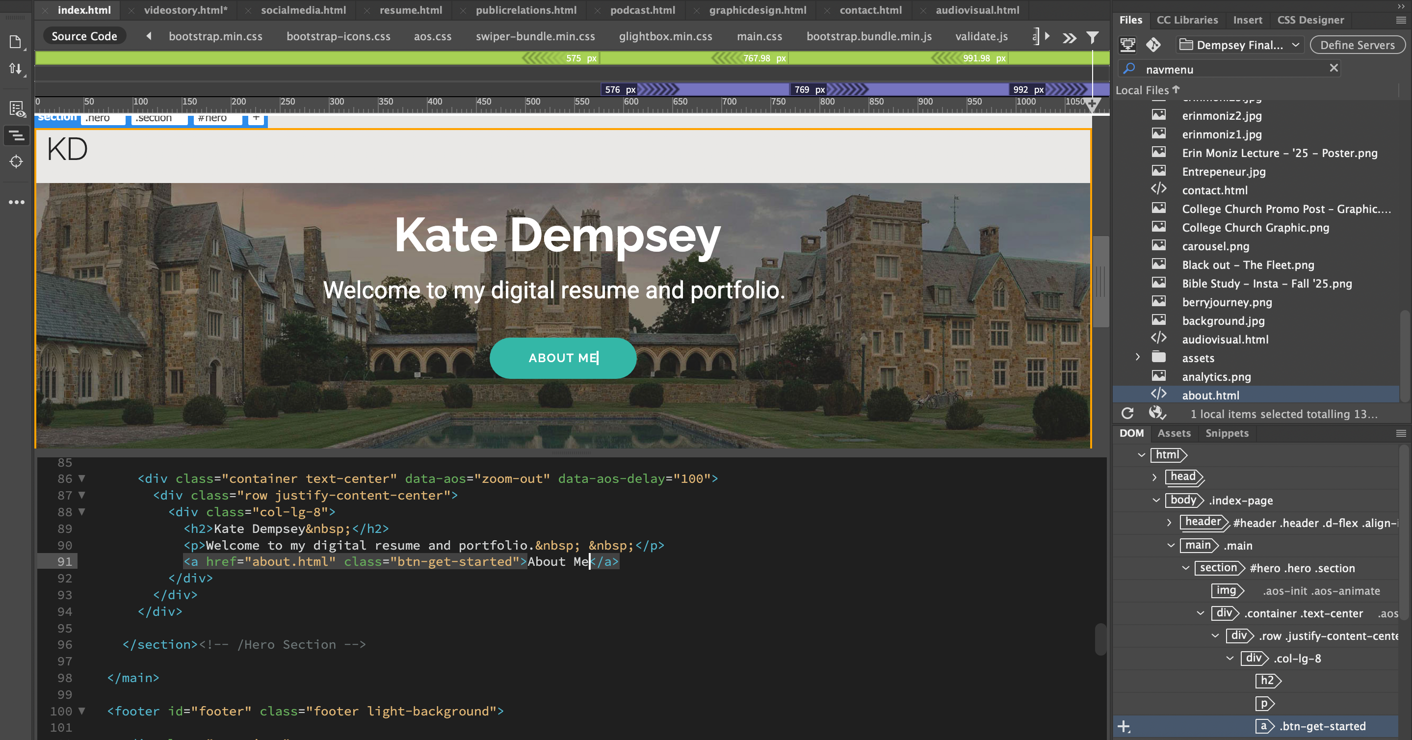The height and width of the screenshot is (740, 1412).
Task: Switch to the CSS Designer panel tab
Action: [1310, 20]
